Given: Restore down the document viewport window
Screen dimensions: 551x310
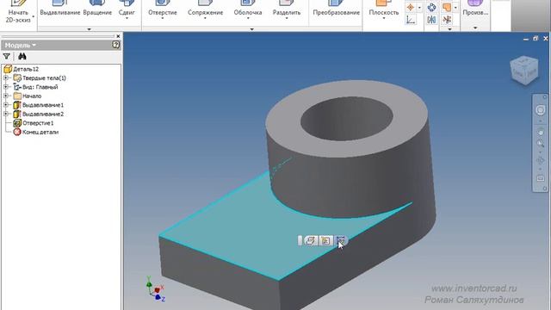Looking at the screenshot, I should tap(536, 38).
